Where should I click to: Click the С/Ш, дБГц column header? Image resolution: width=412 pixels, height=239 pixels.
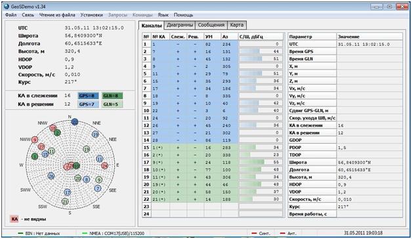260,37
